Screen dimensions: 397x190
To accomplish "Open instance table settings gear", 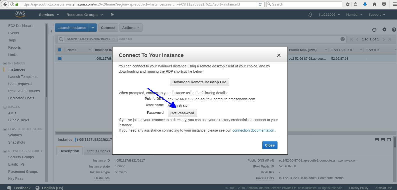I will (384, 29).
